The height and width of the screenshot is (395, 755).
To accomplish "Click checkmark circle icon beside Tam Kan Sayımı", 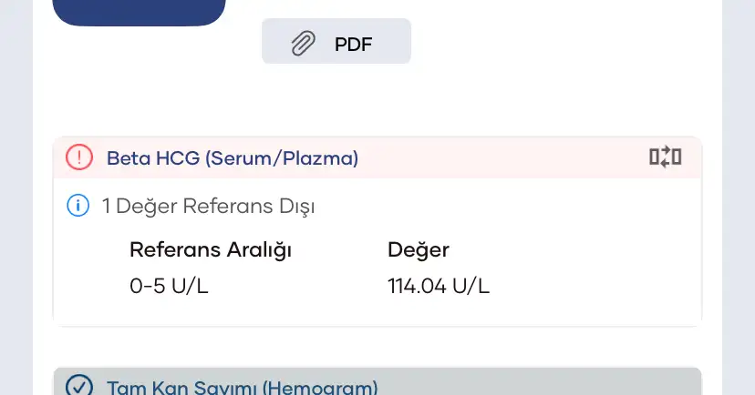I will 79,386.
